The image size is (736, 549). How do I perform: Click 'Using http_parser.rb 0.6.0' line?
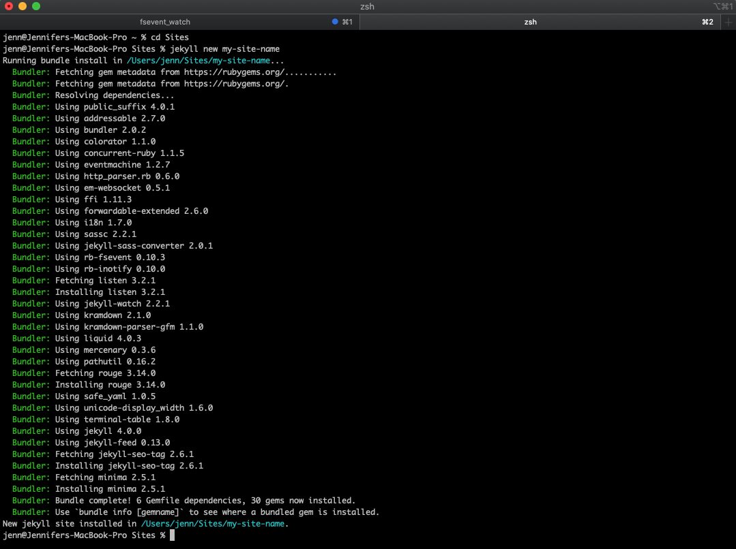pos(117,176)
